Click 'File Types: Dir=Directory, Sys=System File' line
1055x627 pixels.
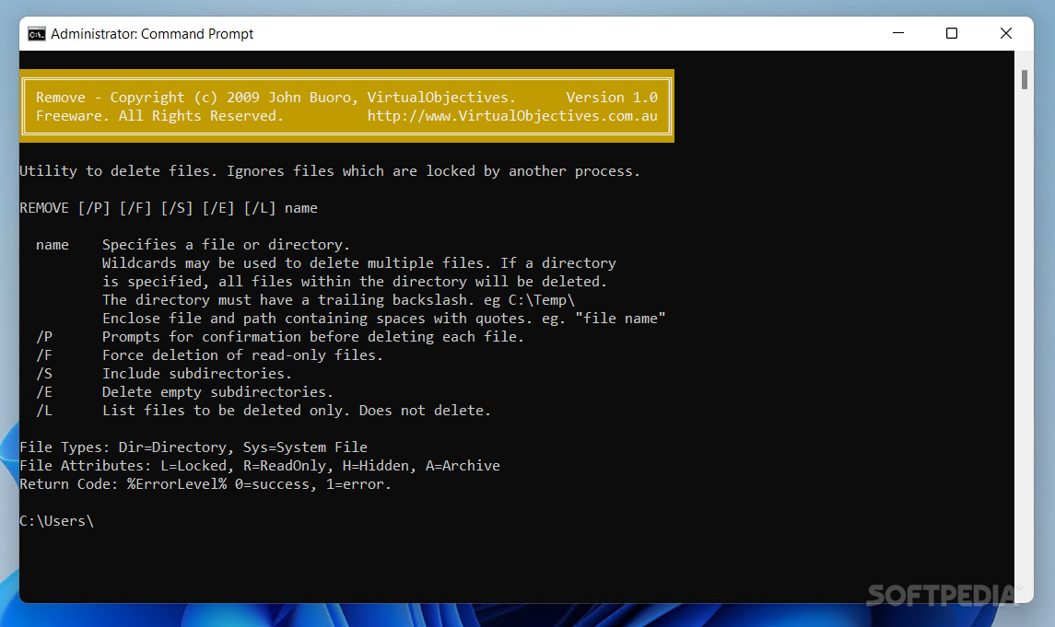pyautogui.click(x=193, y=447)
